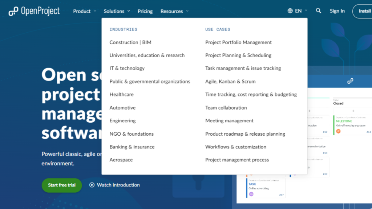Image resolution: width=372 pixels, height=209 pixels.
Task: Click the Install button
Action: click(x=362, y=11)
